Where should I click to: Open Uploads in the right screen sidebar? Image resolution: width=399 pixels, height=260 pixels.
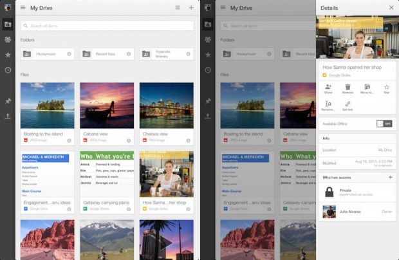coord(208,116)
